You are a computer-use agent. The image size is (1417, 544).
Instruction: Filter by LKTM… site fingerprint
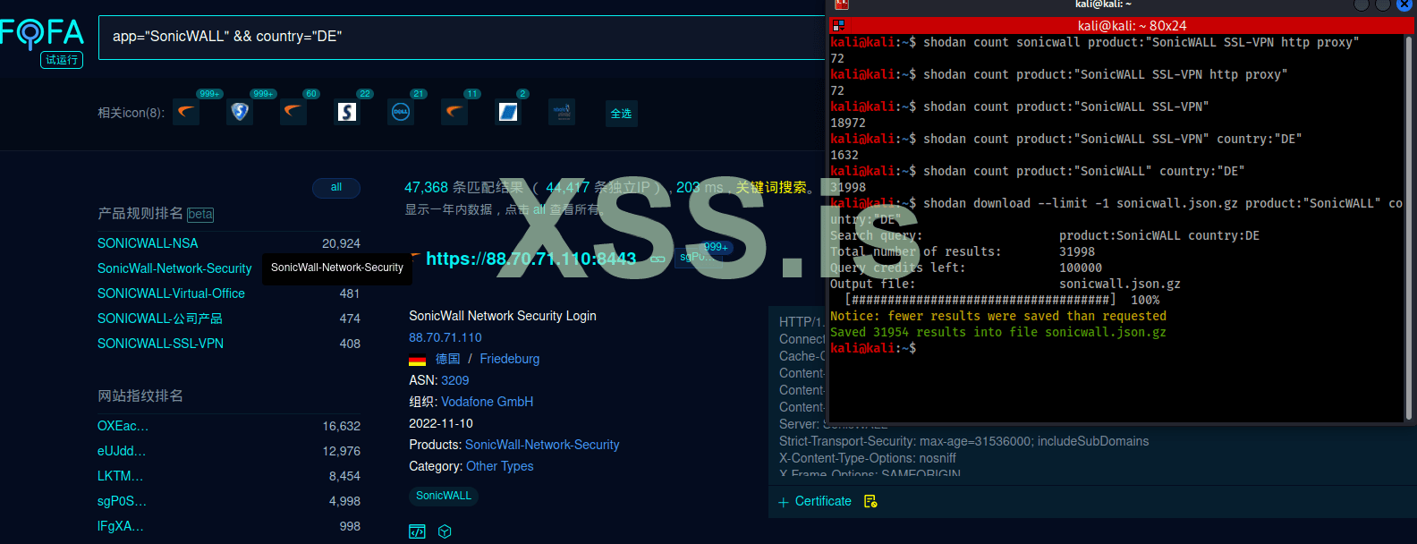click(x=120, y=476)
